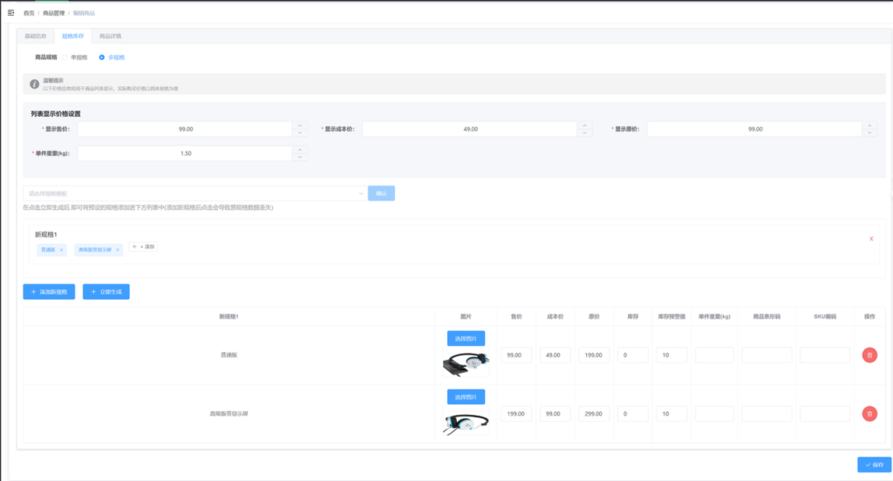This screenshot has width=893, height=481.
Task: Open the 商品详情 tab
Action: click(x=110, y=37)
